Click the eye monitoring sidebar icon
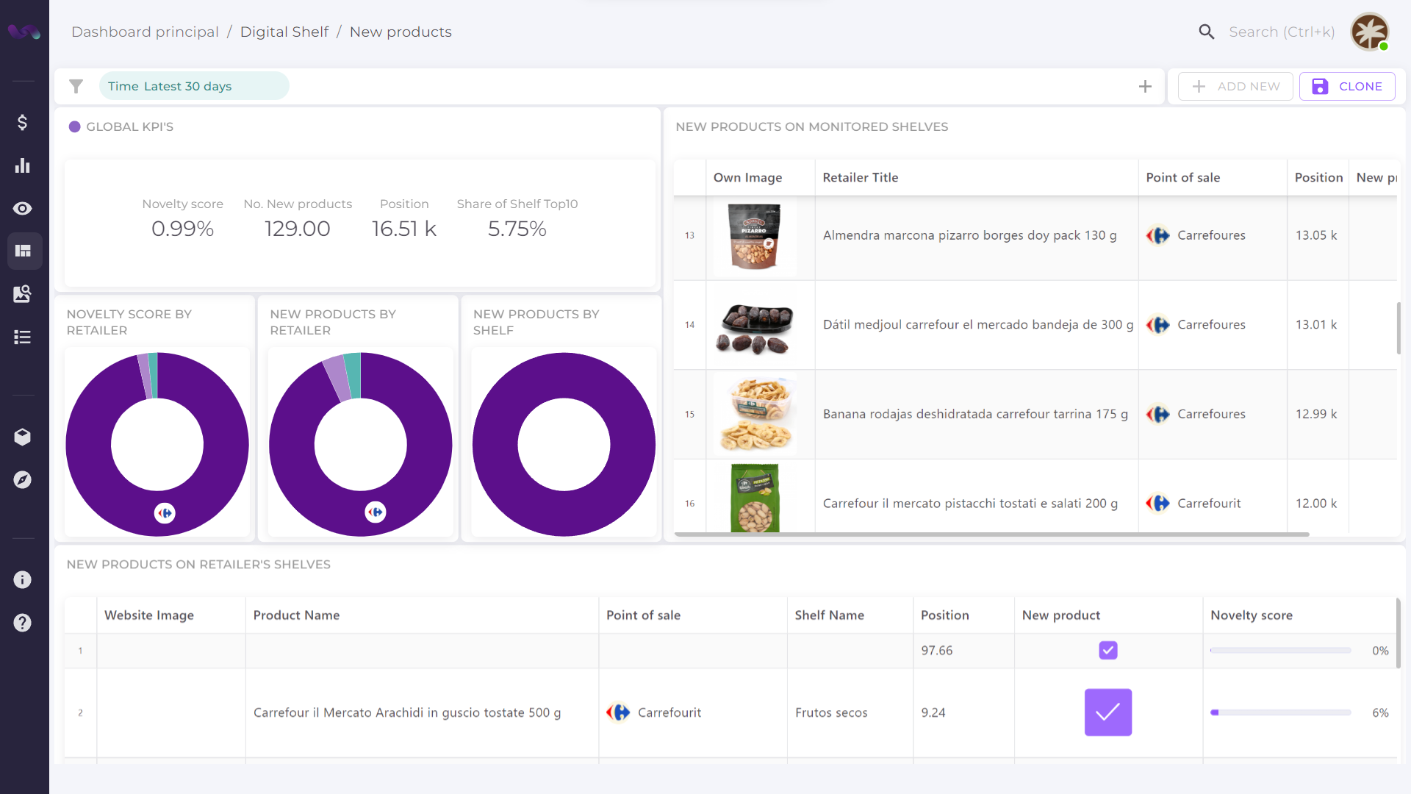The image size is (1411, 794). 22,208
